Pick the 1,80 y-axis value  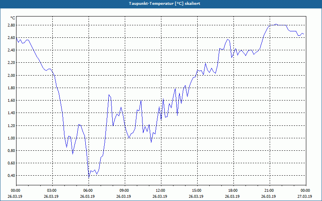coord(12,88)
